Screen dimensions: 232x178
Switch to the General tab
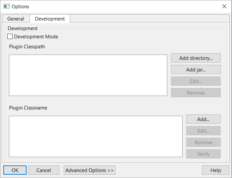click(x=16, y=19)
